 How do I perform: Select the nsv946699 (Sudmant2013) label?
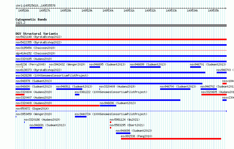[148, 64]
